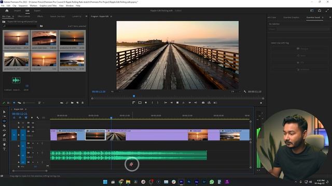The image size is (332, 186).
Task: Switch to the Import workspace tab
Action: pos(17,10)
